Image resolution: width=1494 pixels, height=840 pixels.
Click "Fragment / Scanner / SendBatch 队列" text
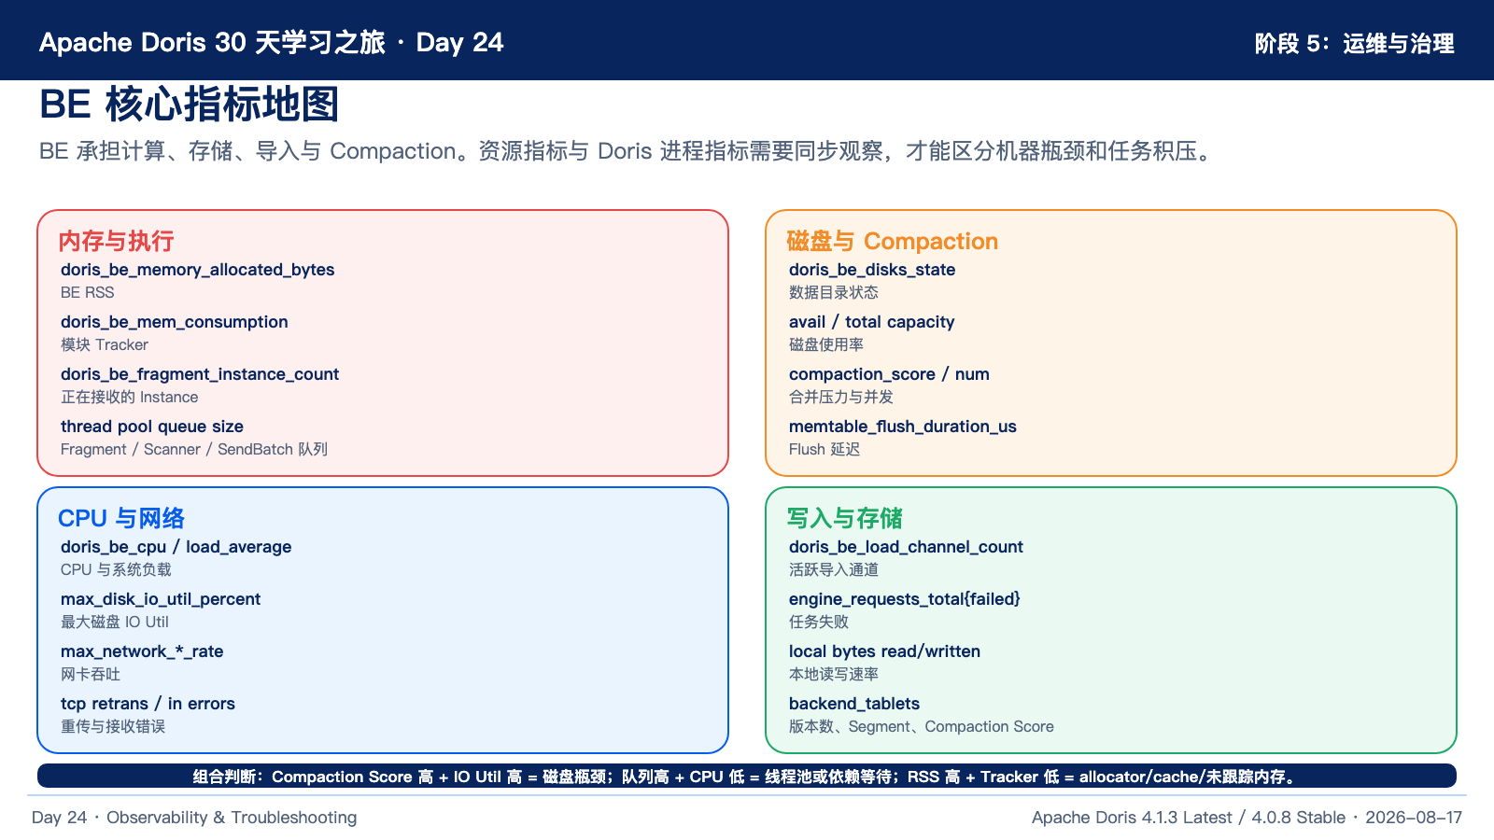pos(194,449)
